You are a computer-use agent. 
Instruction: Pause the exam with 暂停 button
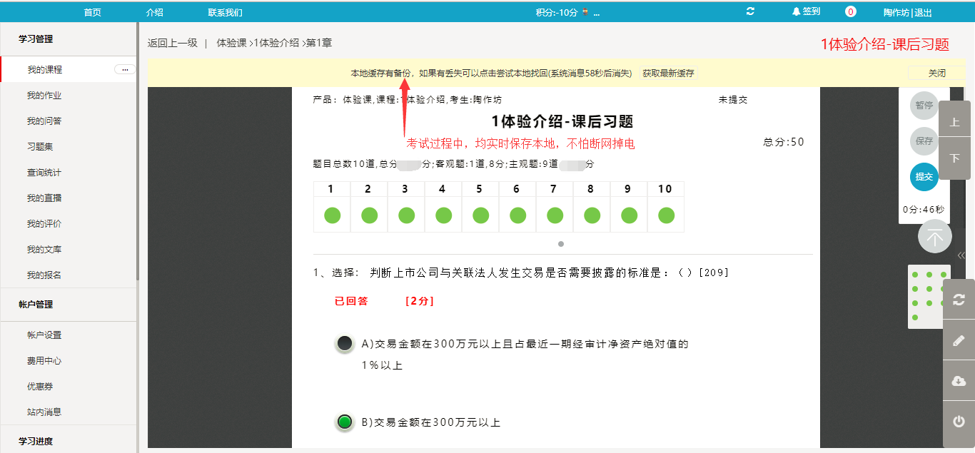coord(924,105)
